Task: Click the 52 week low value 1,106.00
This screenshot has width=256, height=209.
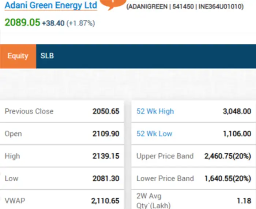Action: pyautogui.click(x=237, y=134)
